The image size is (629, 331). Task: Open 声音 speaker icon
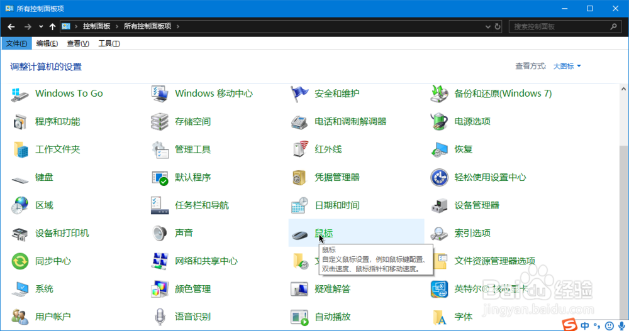[x=160, y=234]
